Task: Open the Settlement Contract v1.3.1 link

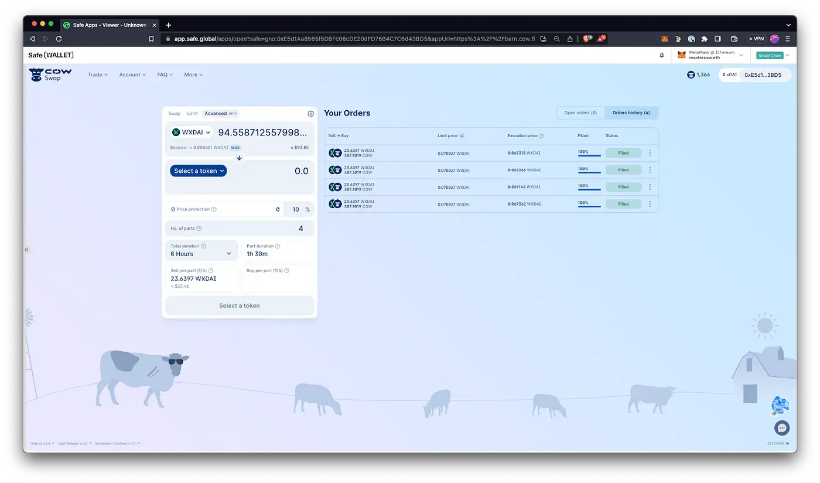Action: pos(118,444)
